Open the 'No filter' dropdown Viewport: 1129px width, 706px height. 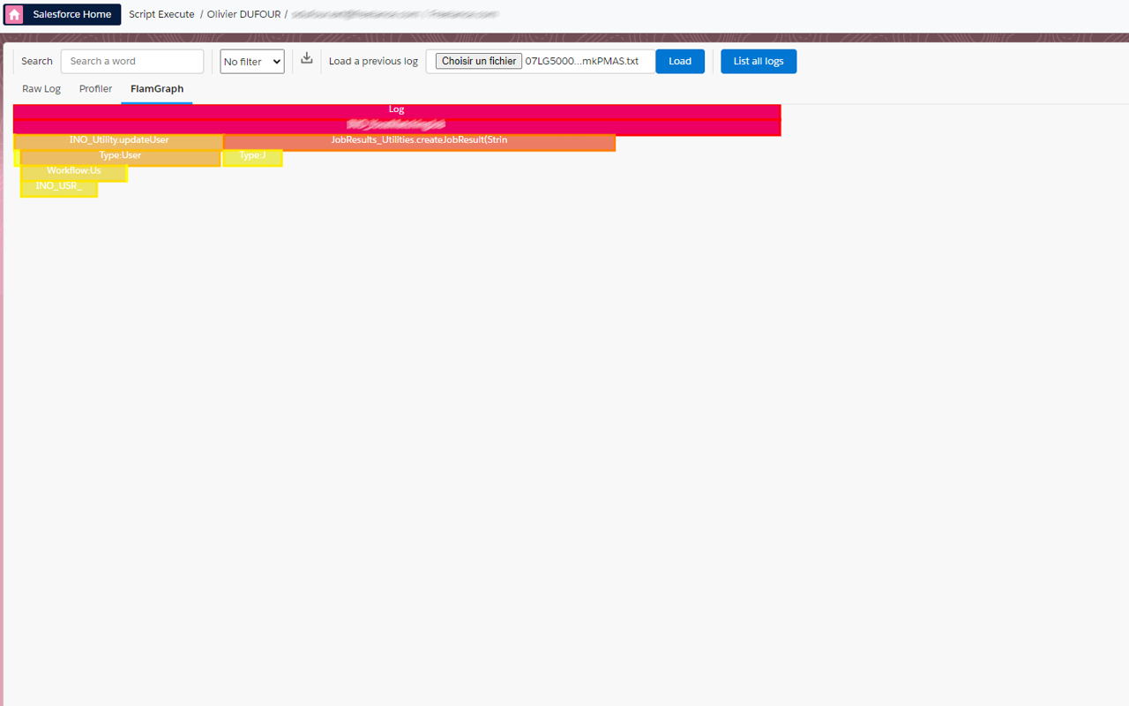click(x=251, y=61)
